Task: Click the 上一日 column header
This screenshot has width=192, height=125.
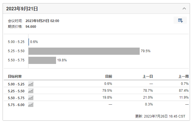Action: pyautogui.click(x=148, y=77)
